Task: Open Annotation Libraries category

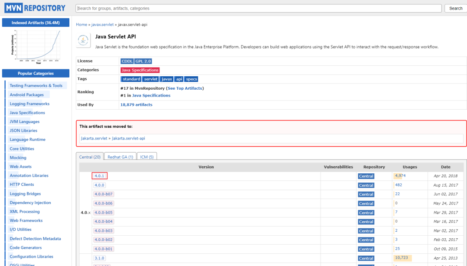Action: 29,175
